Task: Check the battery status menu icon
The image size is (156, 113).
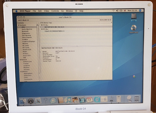Action: coord(121,11)
